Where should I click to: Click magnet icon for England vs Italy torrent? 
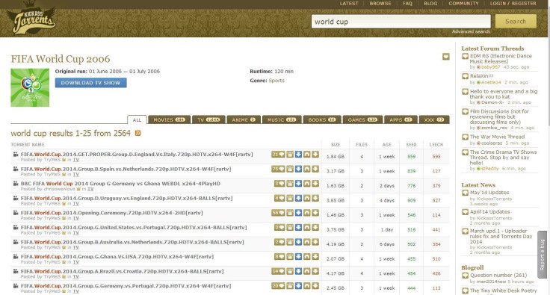307,154
